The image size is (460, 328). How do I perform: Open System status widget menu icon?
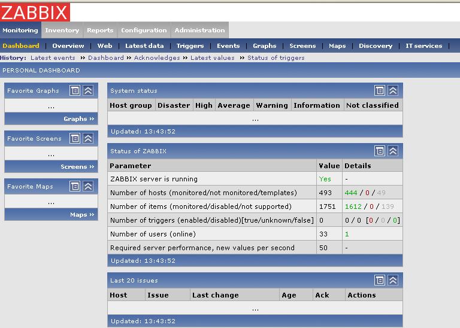point(380,90)
